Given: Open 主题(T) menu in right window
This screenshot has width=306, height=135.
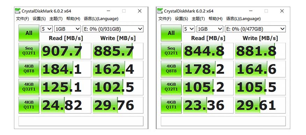Looking at the screenshot, I should click(198, 19).
